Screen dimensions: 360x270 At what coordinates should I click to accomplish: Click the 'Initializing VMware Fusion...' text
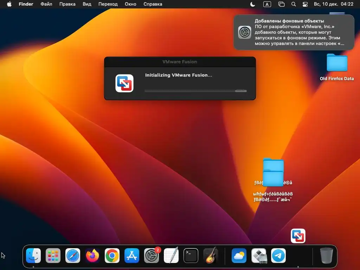[x=179, y=75]
